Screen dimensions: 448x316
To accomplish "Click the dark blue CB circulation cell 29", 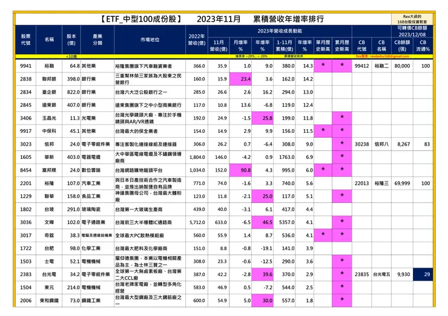I will pos(423,274).
